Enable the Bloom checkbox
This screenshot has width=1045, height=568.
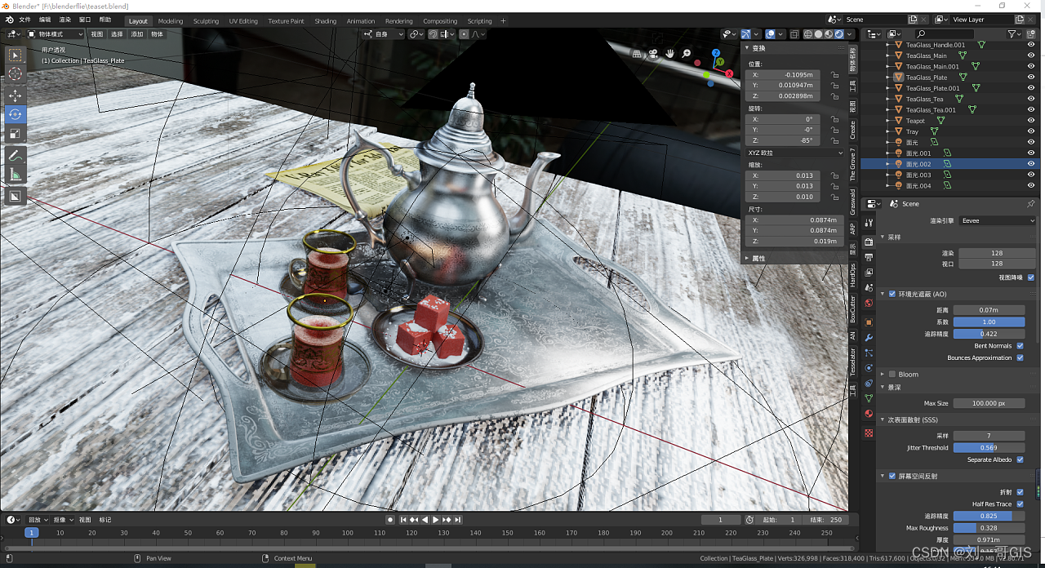[892, 375]
